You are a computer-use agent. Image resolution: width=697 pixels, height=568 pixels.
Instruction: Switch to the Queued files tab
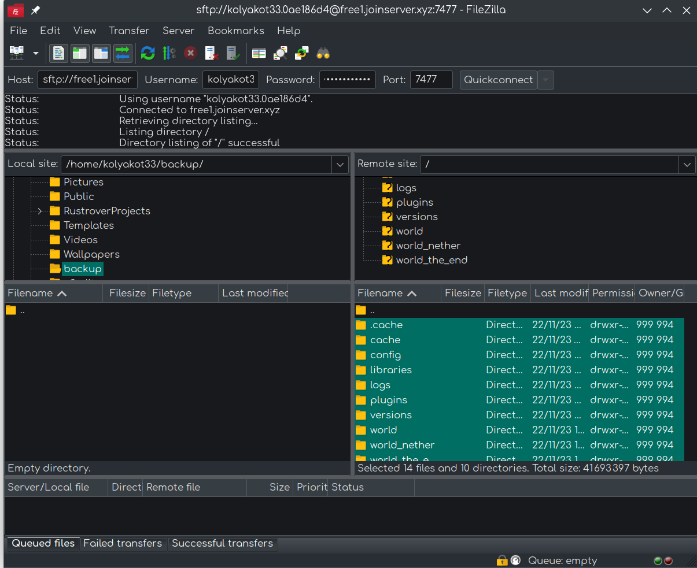click(43, 543)
